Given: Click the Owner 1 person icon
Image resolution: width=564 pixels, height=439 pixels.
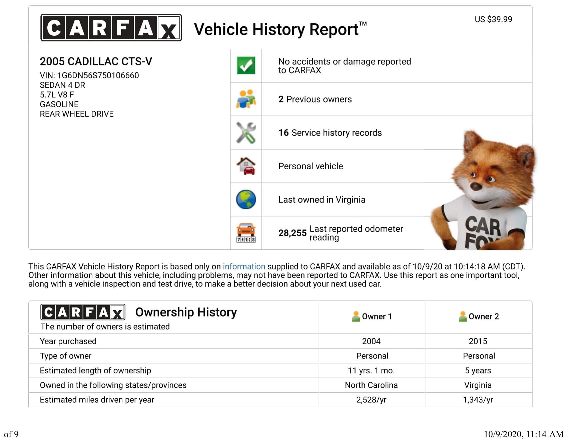Looking at the screenshot, I should pos(356,316).
